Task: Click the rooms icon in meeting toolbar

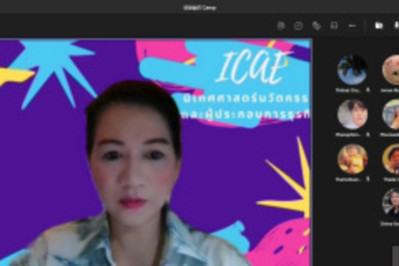Action: (334, 25)
